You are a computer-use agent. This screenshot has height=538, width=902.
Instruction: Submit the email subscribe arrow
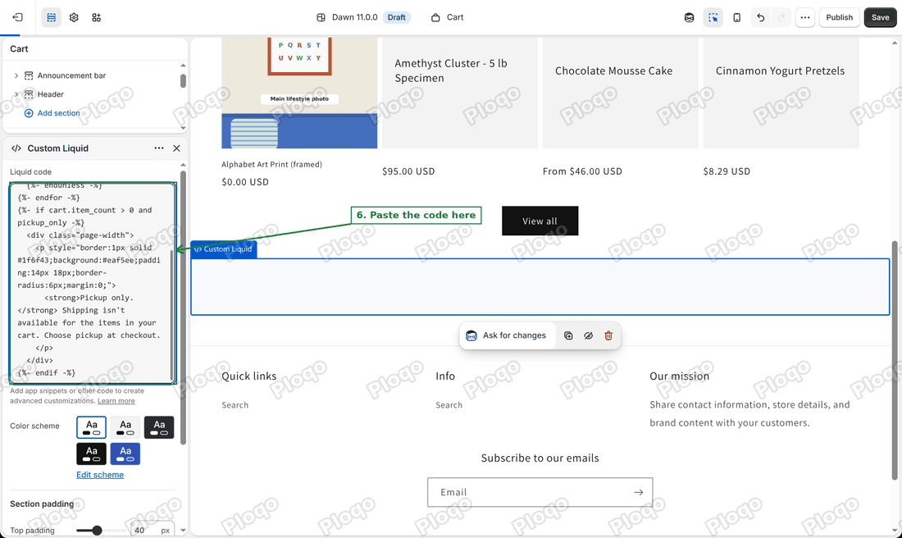point(639,492)
